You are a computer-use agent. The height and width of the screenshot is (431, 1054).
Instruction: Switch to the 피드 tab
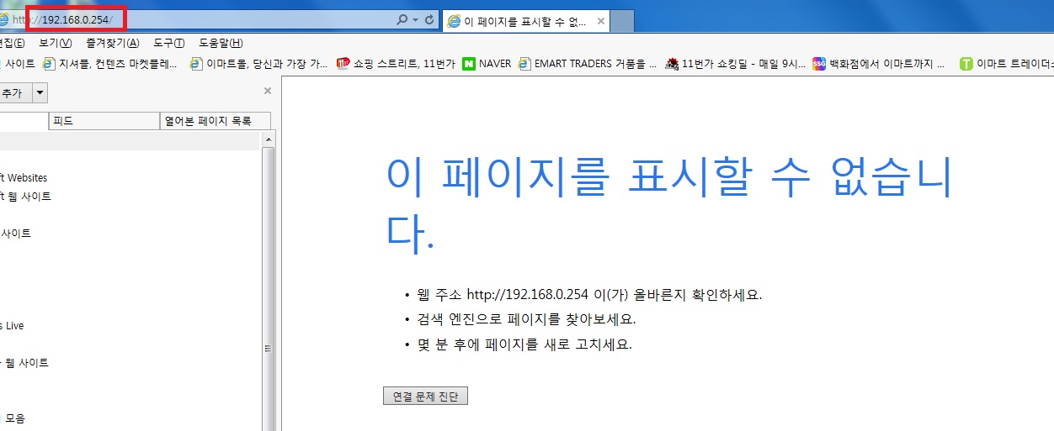pos(104,121)
